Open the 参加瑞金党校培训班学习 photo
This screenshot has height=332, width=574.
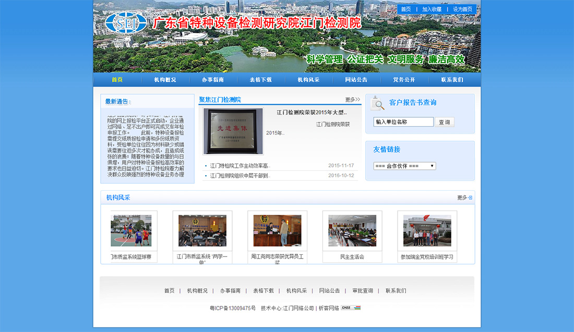point(427,231)
